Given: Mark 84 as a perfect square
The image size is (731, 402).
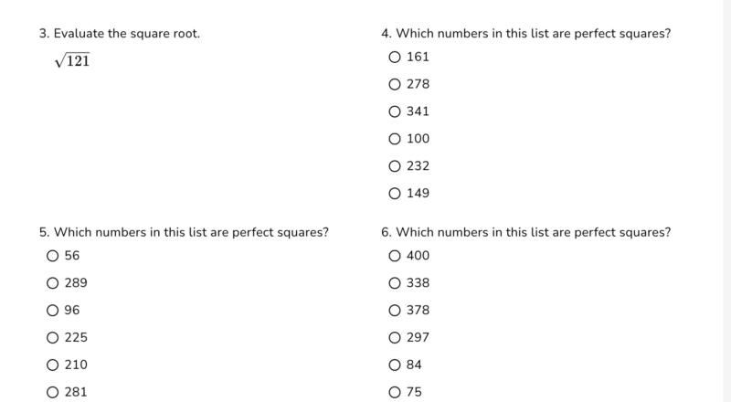Looking at the screenshot, I should [x=395, y=365].
